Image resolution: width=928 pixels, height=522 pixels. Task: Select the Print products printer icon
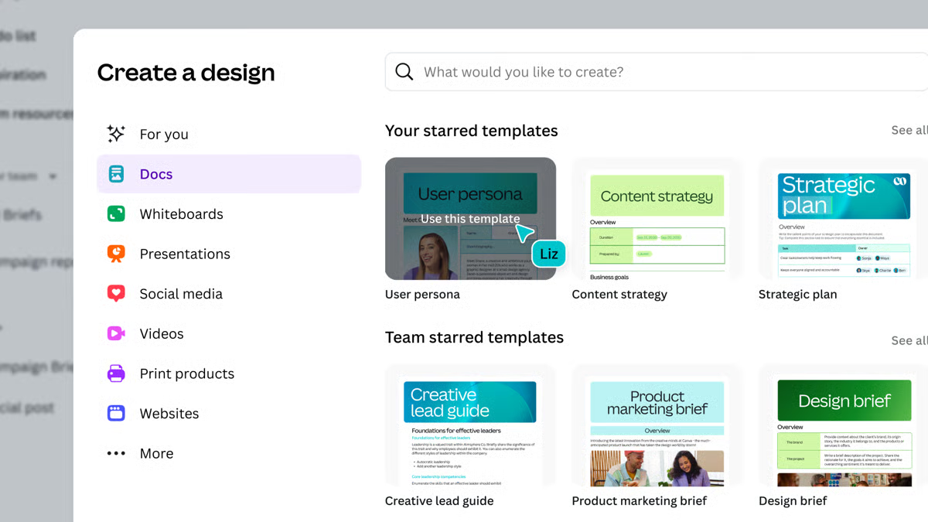118,374
